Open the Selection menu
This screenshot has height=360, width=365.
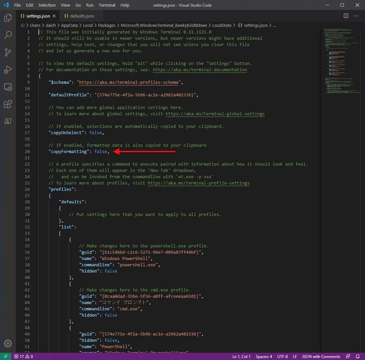tap(47, 5)
